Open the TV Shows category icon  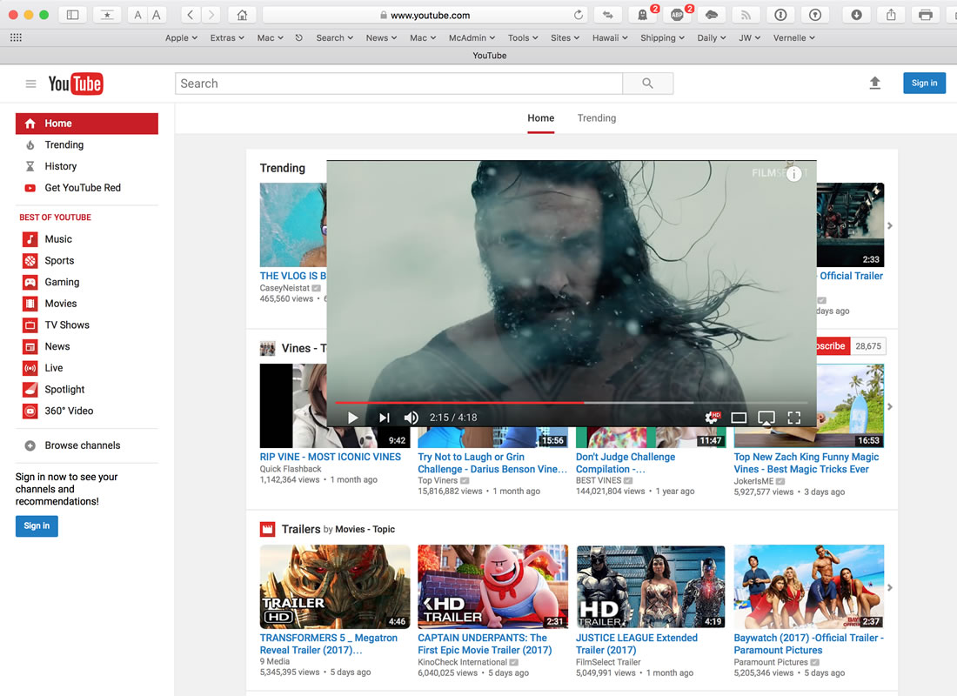coord(30,325)
